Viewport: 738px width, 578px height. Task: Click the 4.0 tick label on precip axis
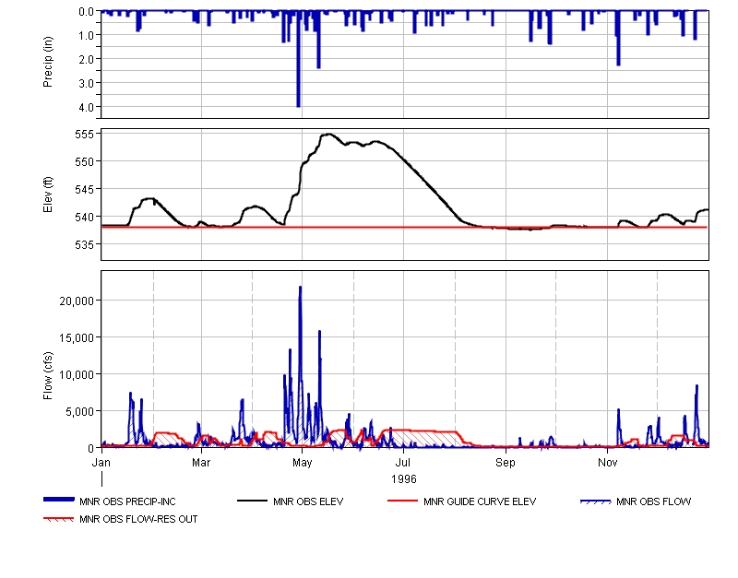pos(87,107)
